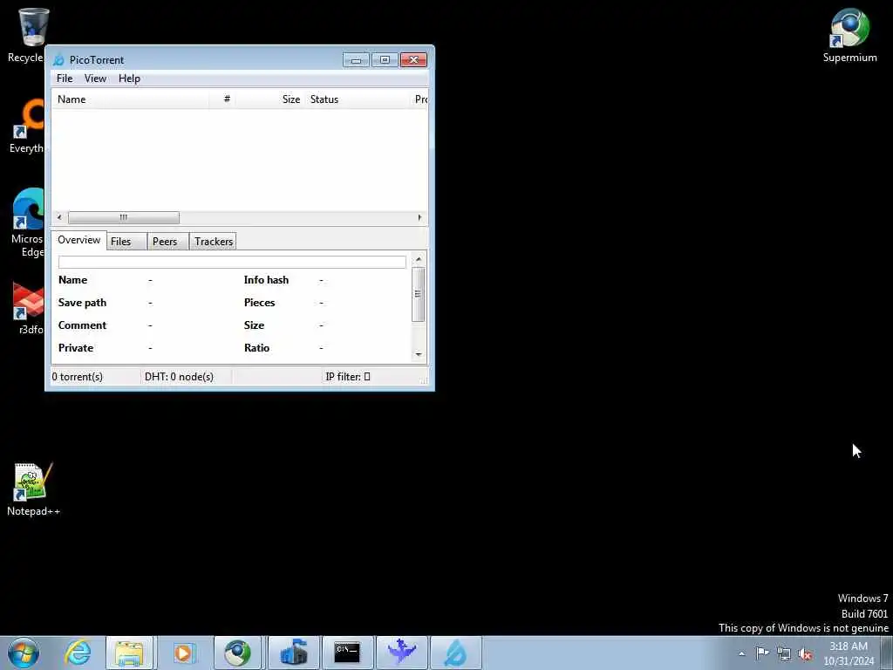The image size is (893, 670).
Task: Click the Overview panel scroll down arrow
Action: coord(419,354)
